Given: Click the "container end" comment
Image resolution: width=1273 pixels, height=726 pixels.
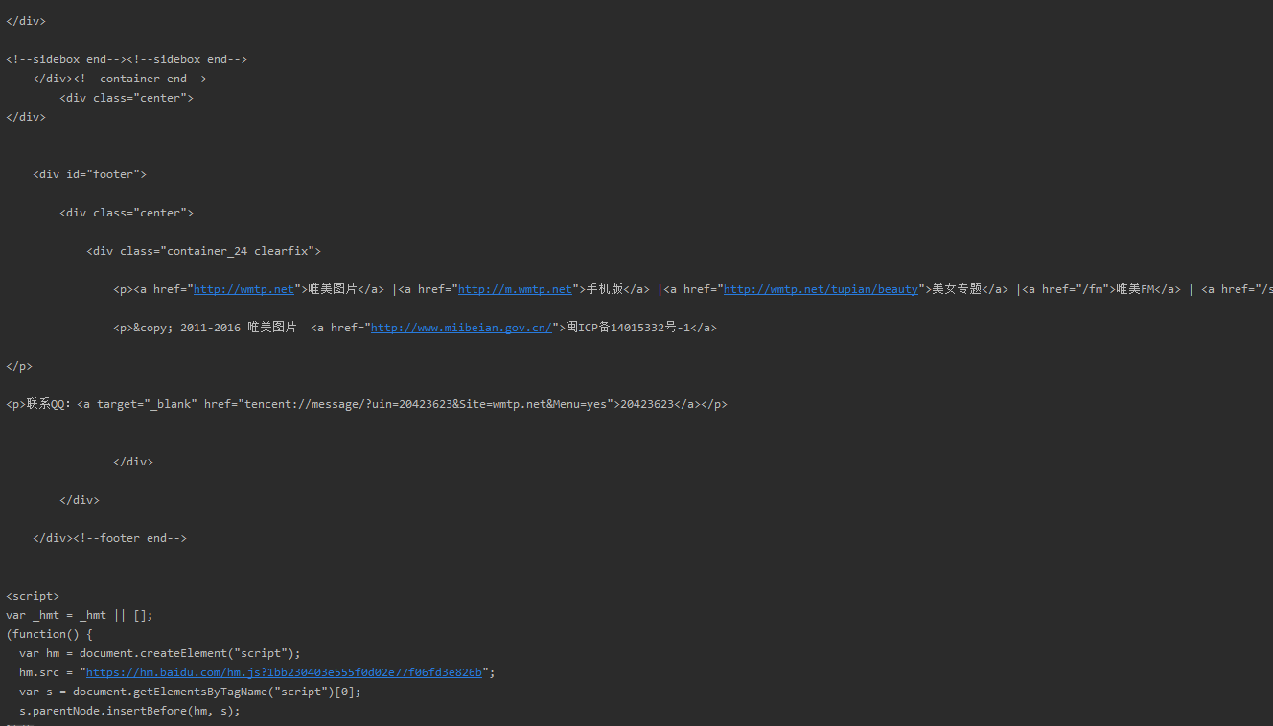Looking at the screenshot, I should coord(140,79).
